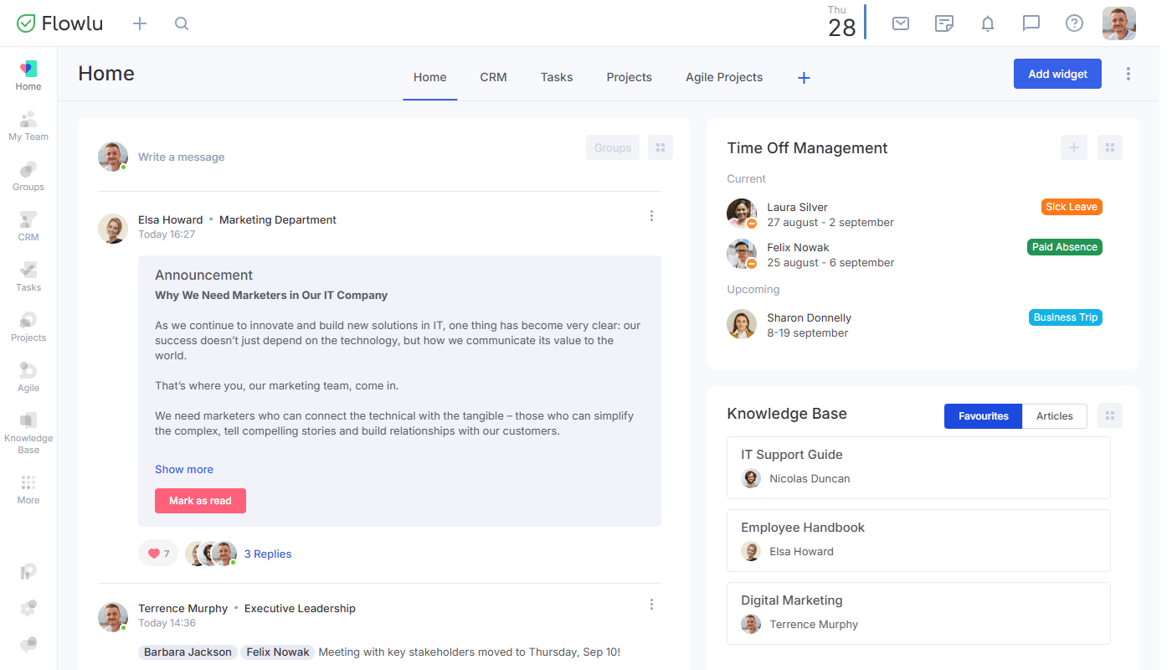
Task: Open the notifications bell icon
Action: [988, 23]
